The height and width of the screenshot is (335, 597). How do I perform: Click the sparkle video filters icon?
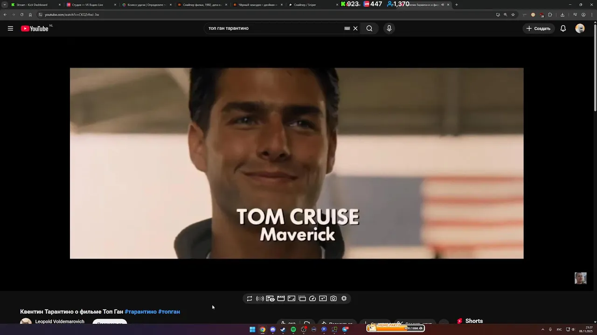point(323,299)
